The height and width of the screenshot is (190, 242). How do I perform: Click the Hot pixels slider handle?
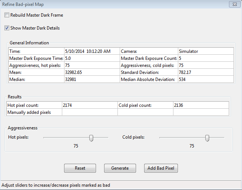click(x=91, y=138)
